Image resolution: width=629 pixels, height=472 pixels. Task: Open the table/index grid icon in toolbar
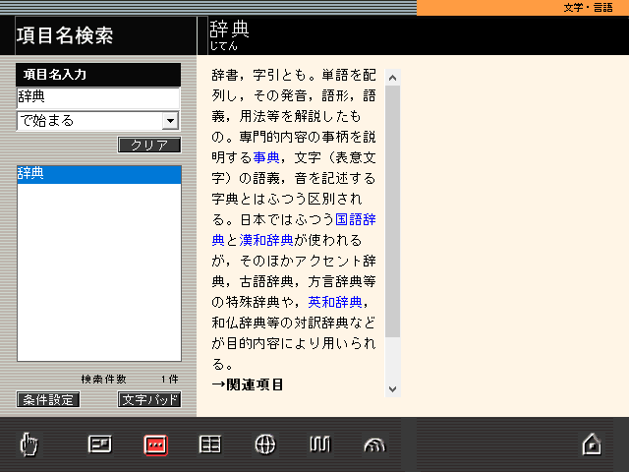pyautogui.click(x=210, y=444)
